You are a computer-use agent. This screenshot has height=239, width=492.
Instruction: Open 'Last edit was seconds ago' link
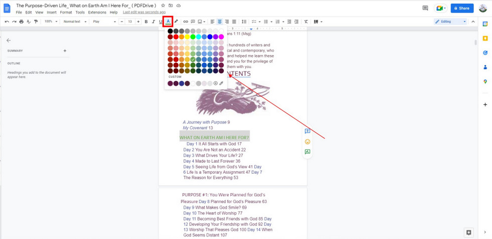click(x=144, y=12)
